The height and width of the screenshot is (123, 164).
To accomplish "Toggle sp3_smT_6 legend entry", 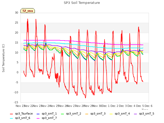I will 20,118.
